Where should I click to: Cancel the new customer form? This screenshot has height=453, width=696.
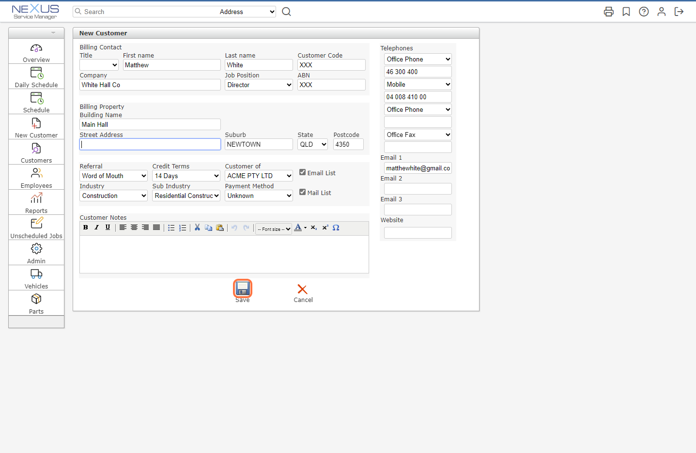click(x=303, y=293)
